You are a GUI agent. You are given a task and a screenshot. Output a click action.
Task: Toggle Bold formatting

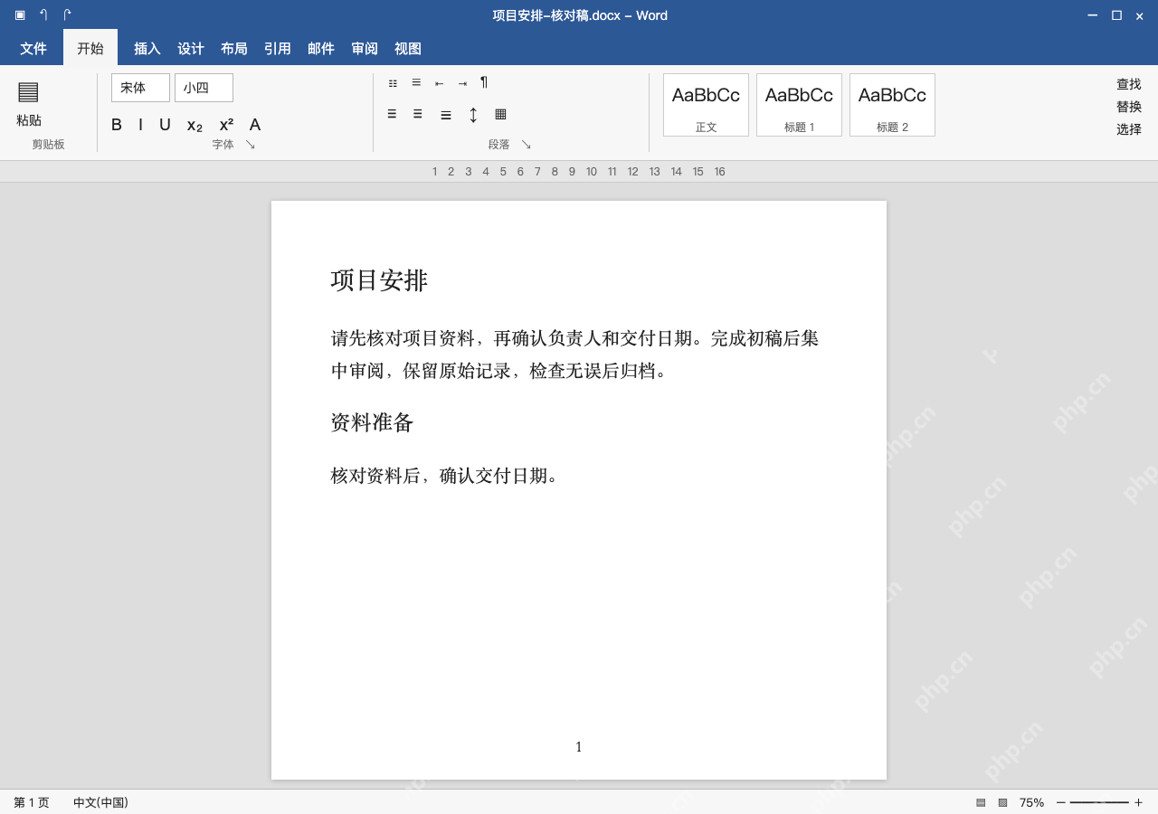(x=117, y=125)
